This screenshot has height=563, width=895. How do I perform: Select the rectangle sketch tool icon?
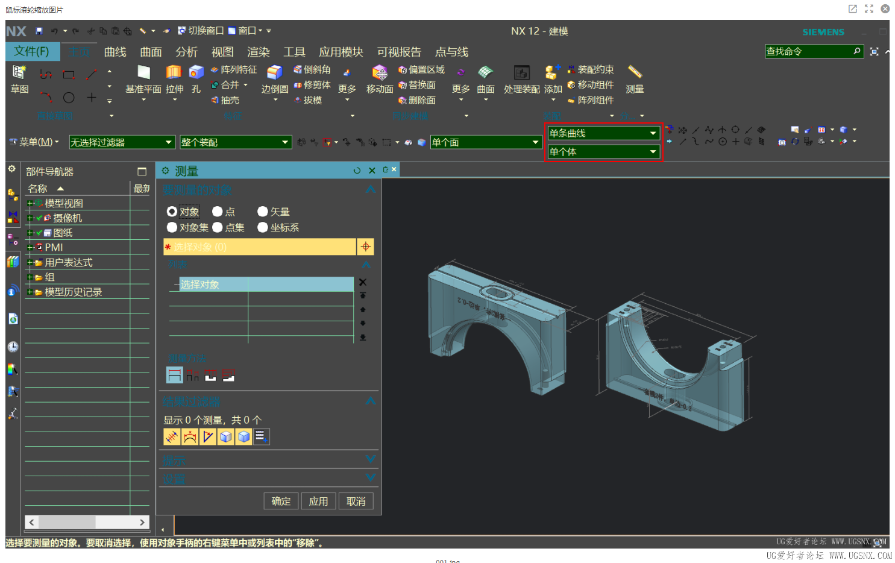point(69,75)
